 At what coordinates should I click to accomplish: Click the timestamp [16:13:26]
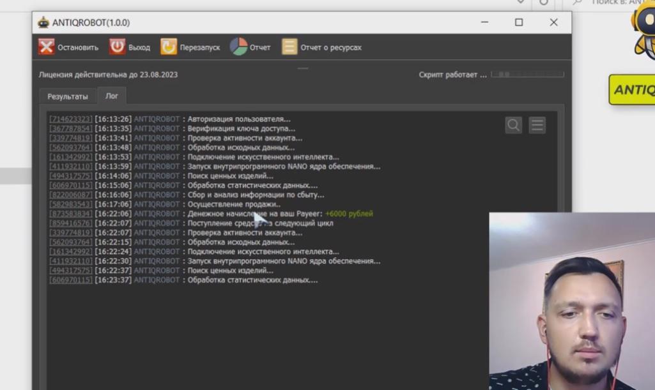point(113,119)
